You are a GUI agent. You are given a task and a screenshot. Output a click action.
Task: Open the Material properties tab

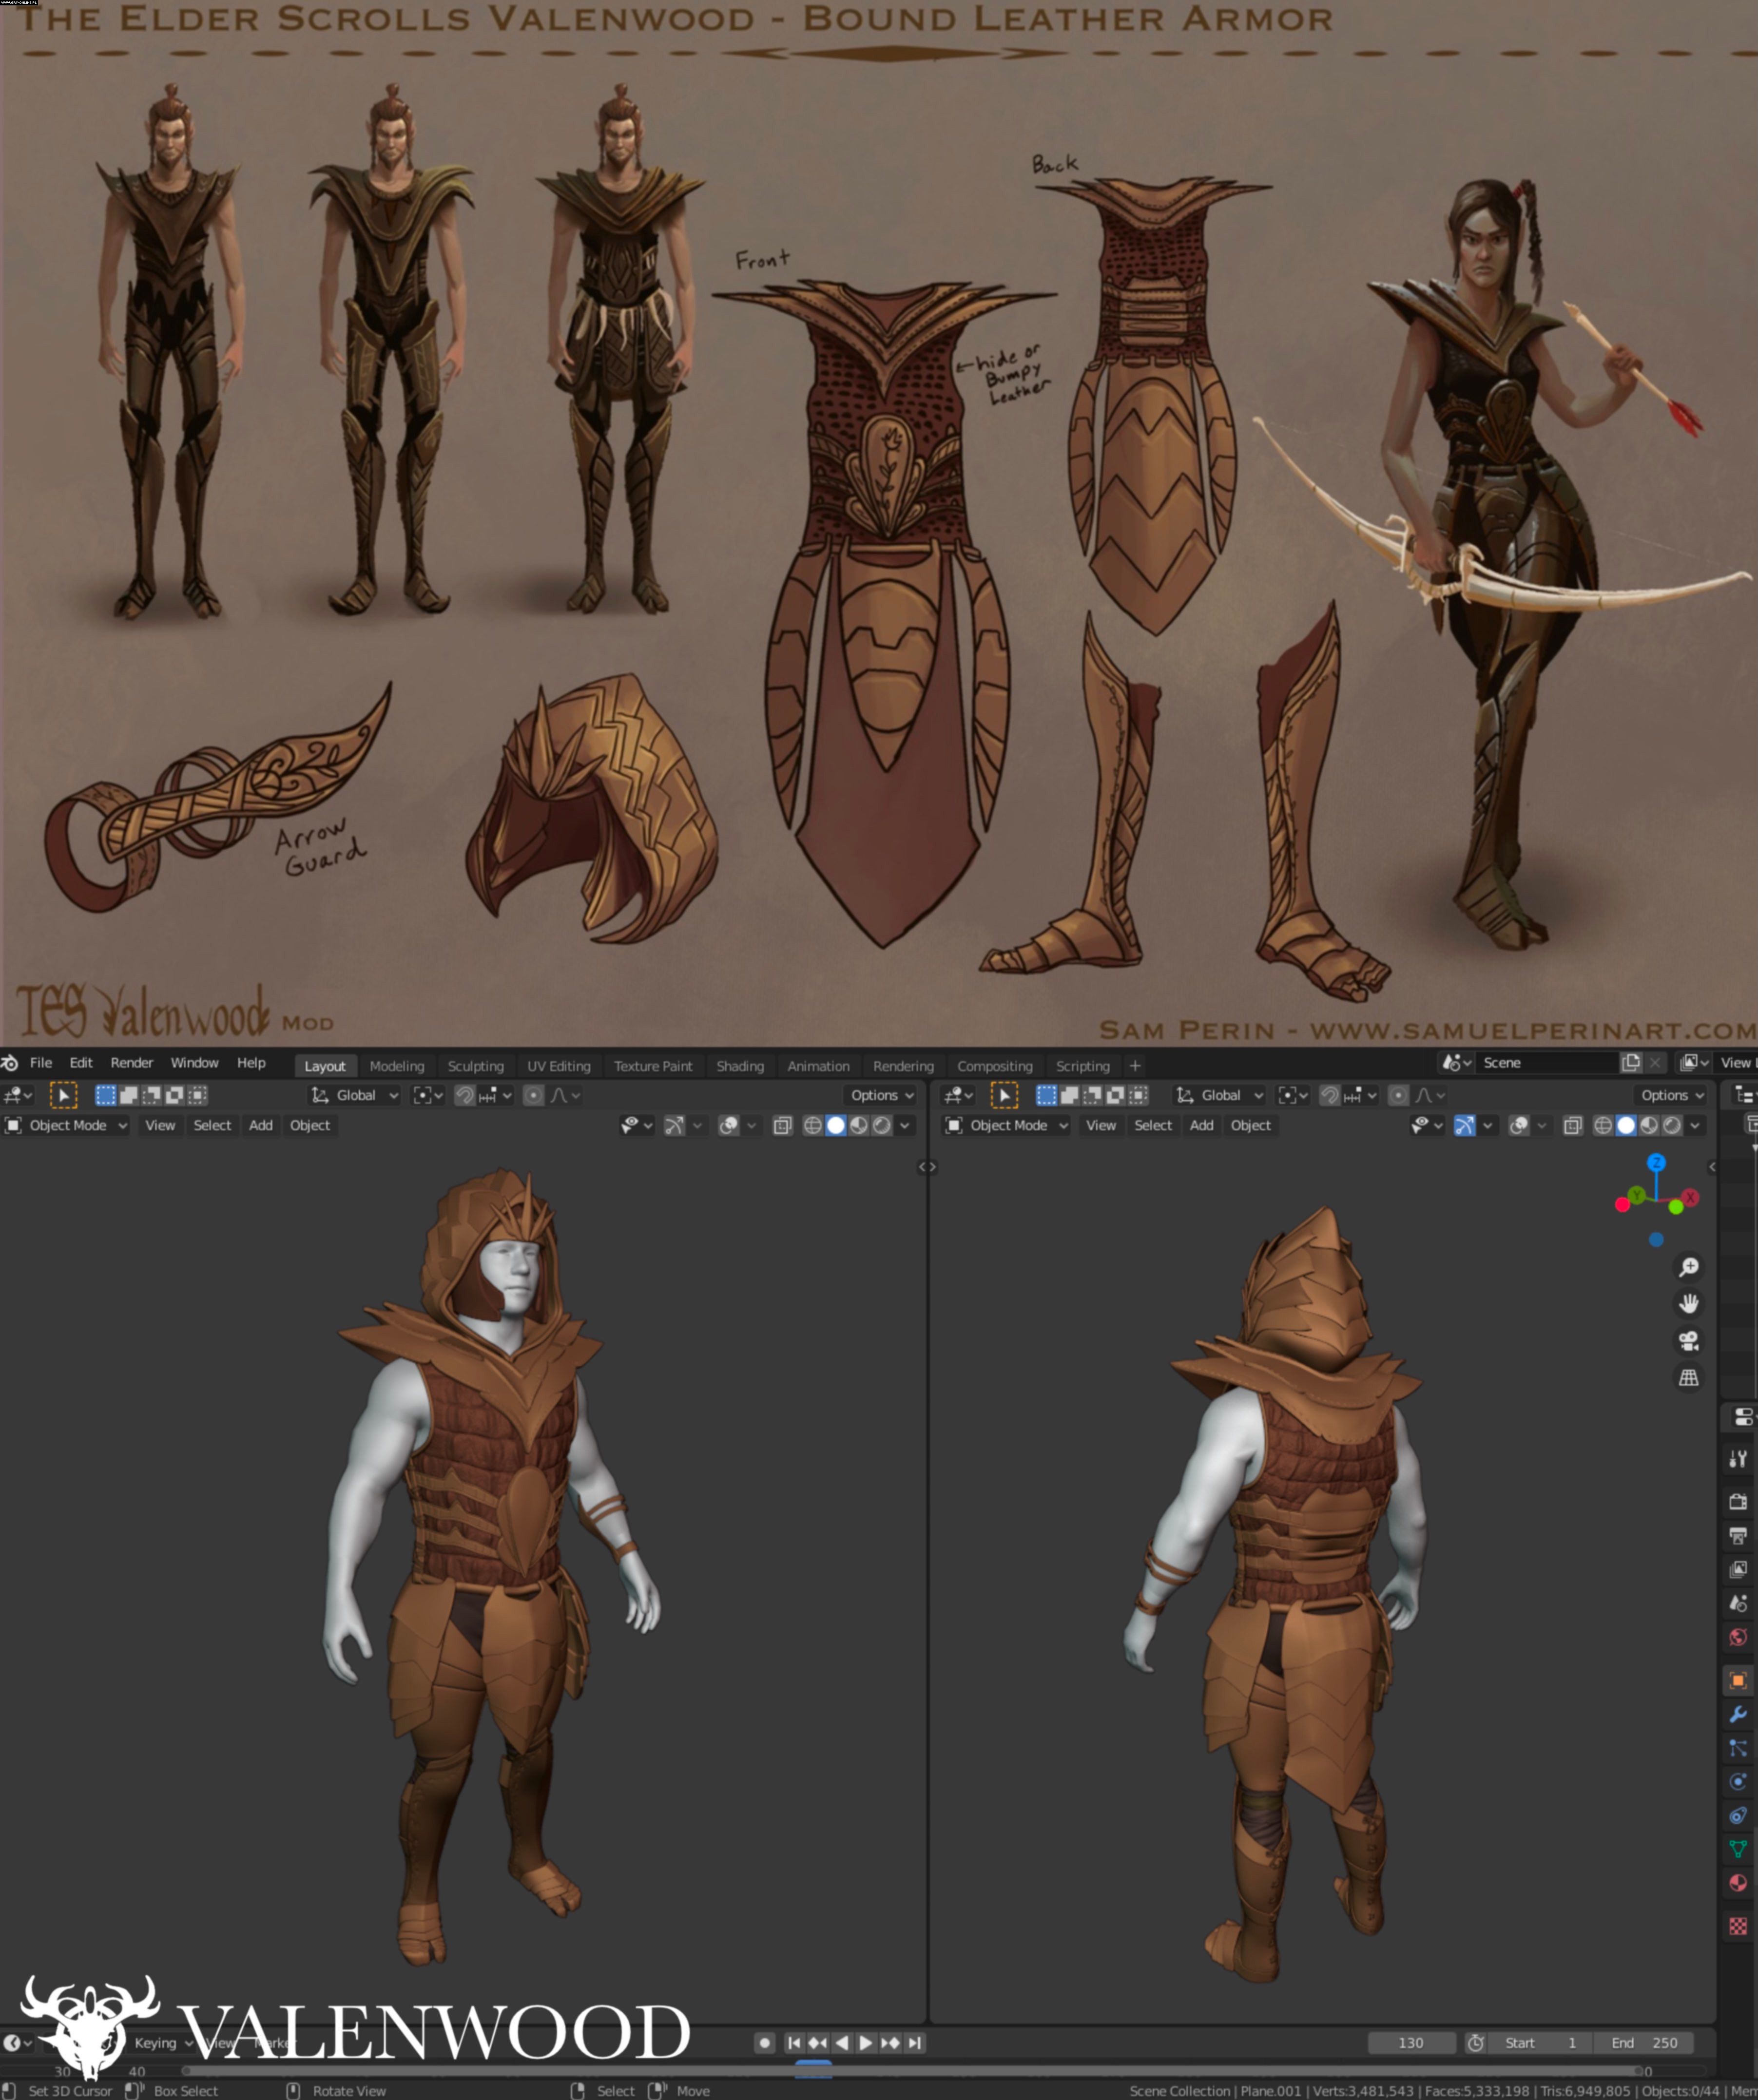(x=1738, y=1883)
